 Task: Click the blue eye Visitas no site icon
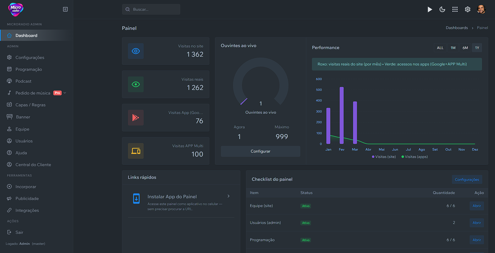click(x=136, y=51)
